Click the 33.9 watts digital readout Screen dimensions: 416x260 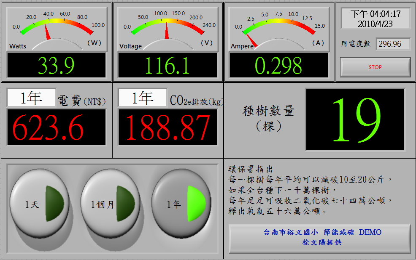[x=56, y=66]
